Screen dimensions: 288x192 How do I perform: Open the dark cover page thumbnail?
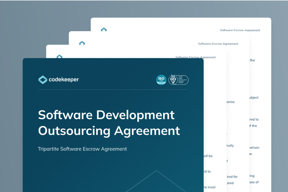(113, 125)
